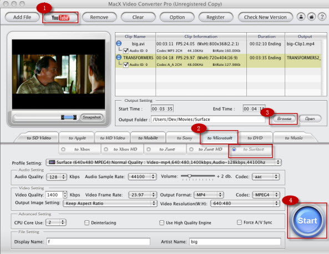Screen dimensions: 329x254
Task: Click the Surface profile icon in Profile Setting
Action: tap(52, 162)
